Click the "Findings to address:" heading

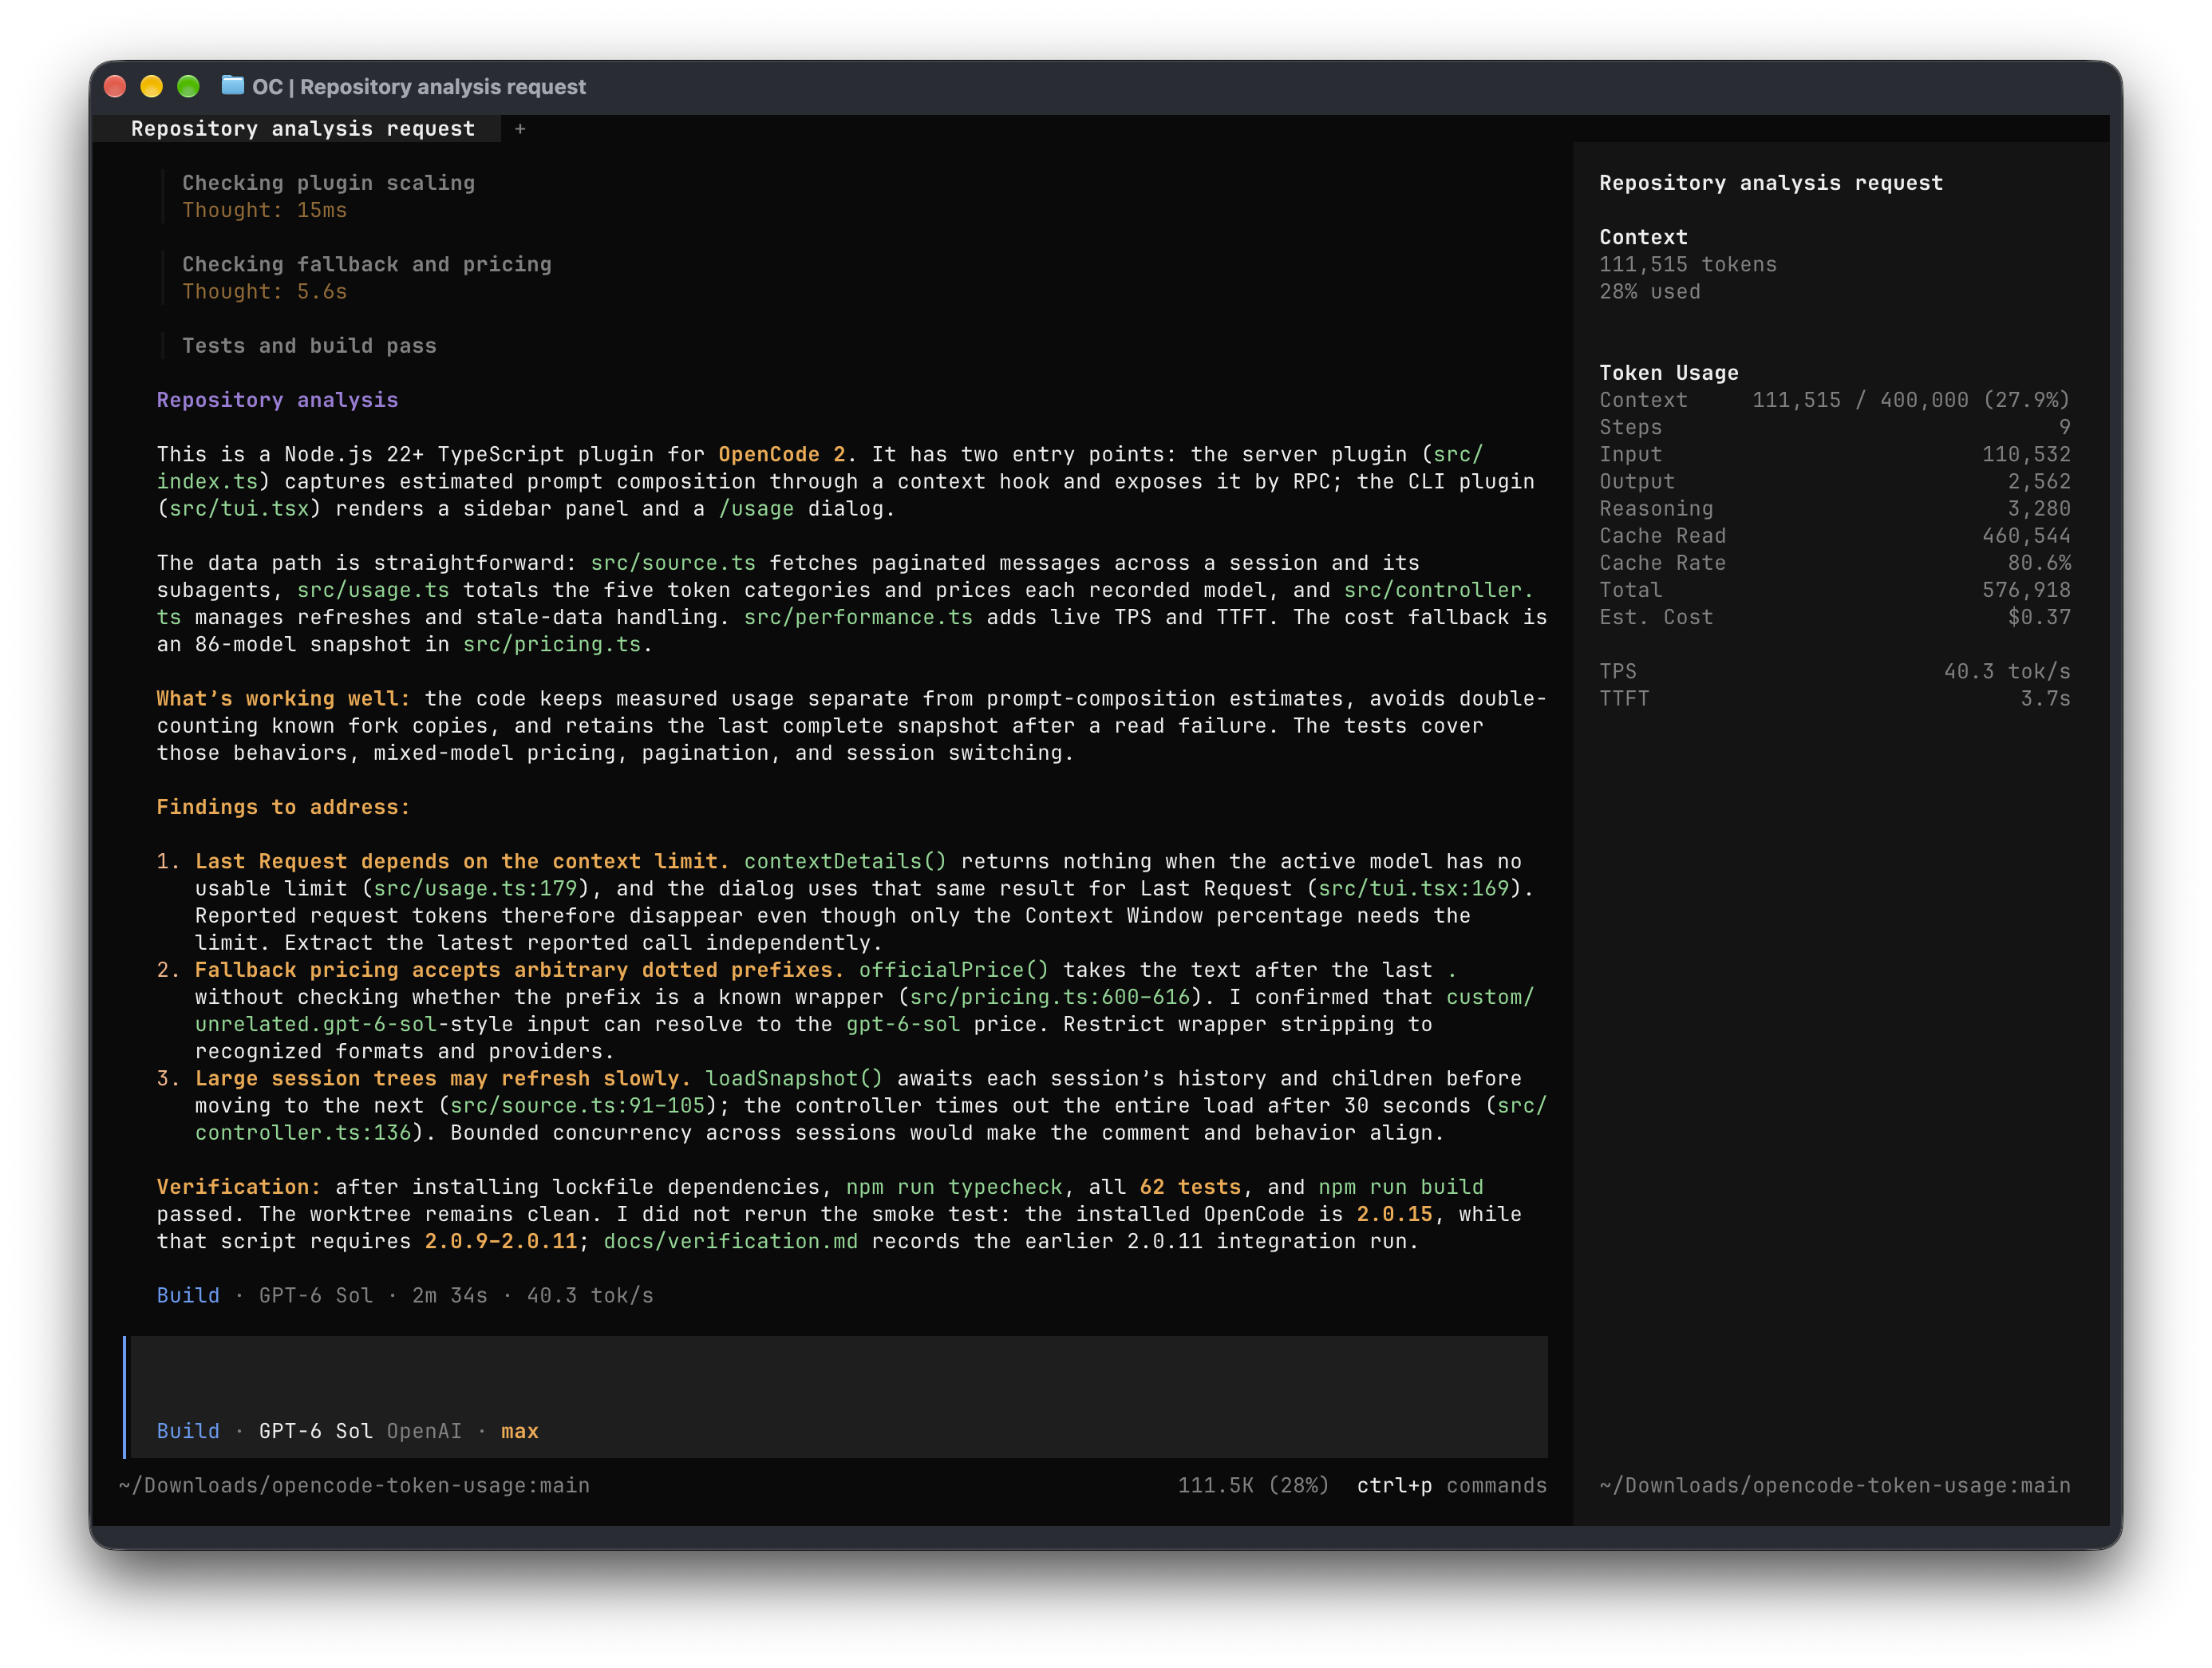[283, 807]
